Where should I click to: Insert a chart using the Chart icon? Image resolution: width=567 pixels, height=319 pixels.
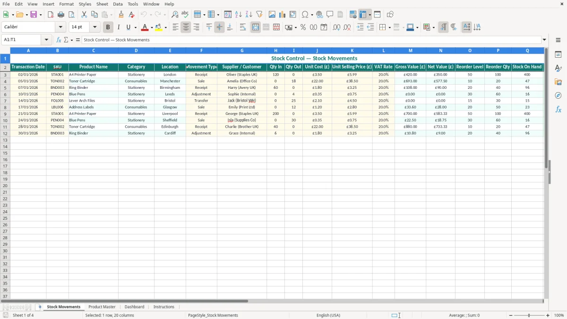point(283,15)
